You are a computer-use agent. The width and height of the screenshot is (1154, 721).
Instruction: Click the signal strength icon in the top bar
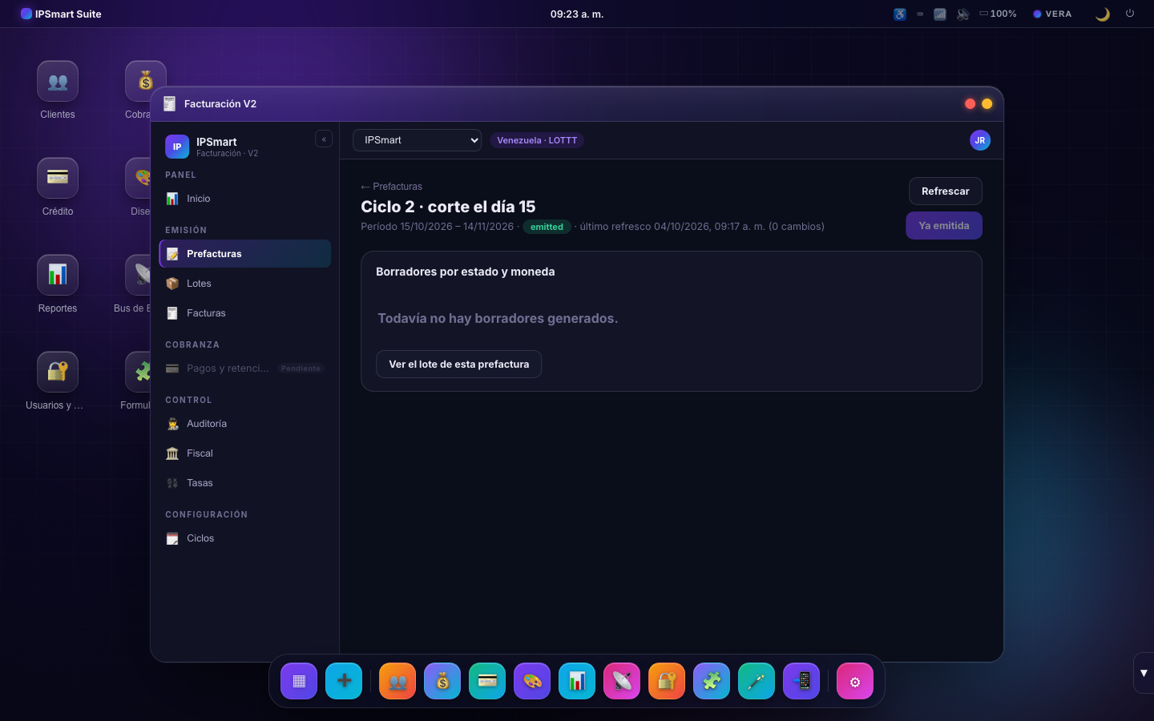pyautogui.click(x=940, y=14)
